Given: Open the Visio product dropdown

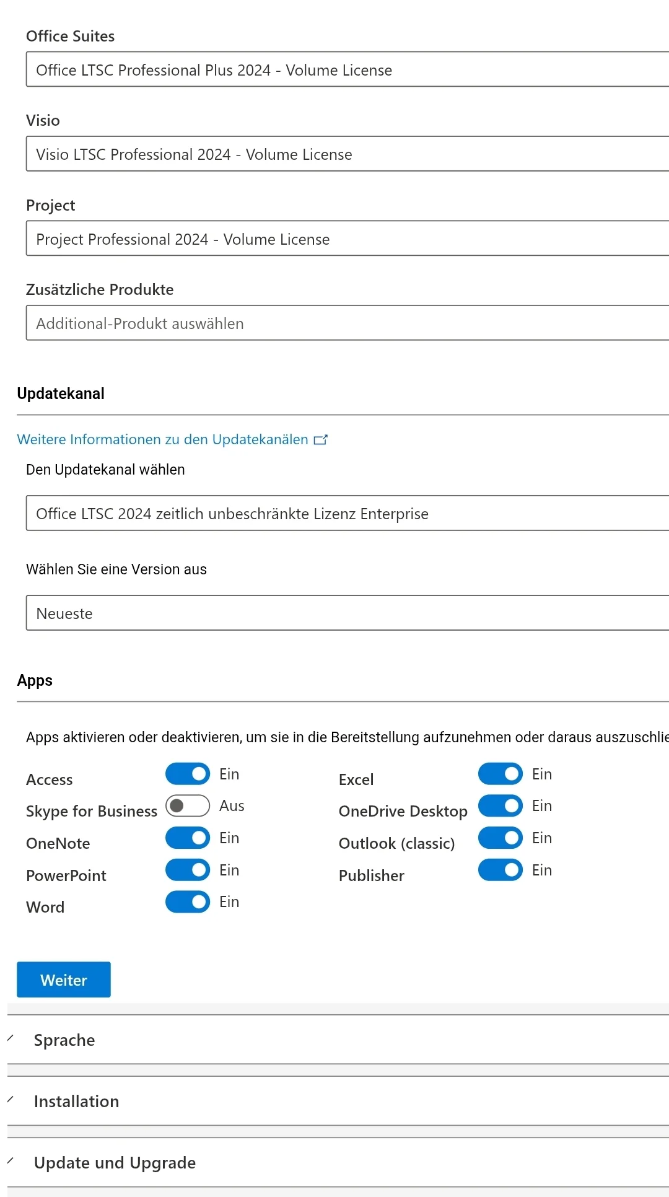Looking at the screenshot, I should [x=348, y=154].
